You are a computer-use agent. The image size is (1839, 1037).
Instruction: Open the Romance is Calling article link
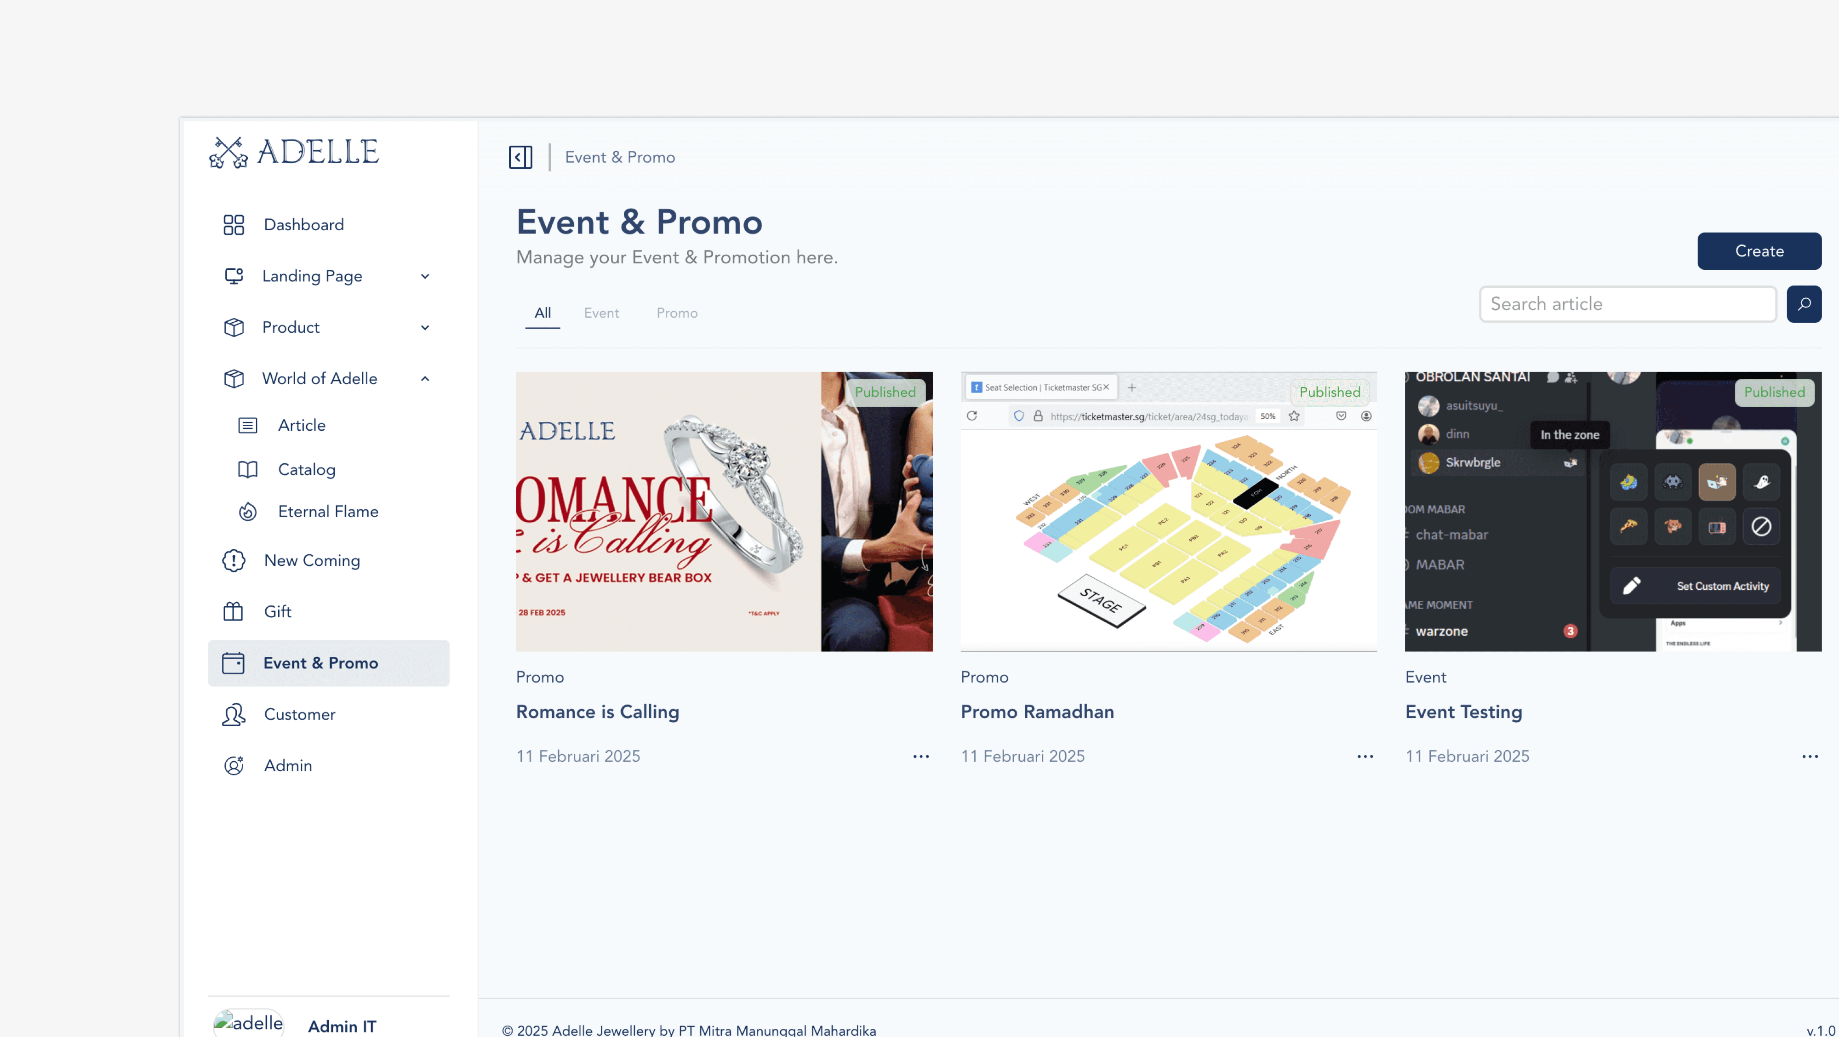pos(598,712)
